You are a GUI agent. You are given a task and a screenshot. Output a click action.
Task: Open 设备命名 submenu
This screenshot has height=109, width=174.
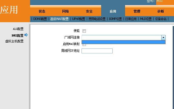161,19
